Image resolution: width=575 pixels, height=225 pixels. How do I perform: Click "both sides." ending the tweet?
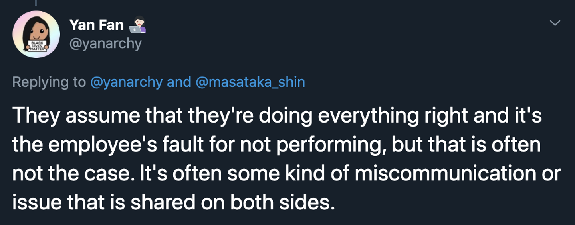pyautogui.click(x=282, y=202)
